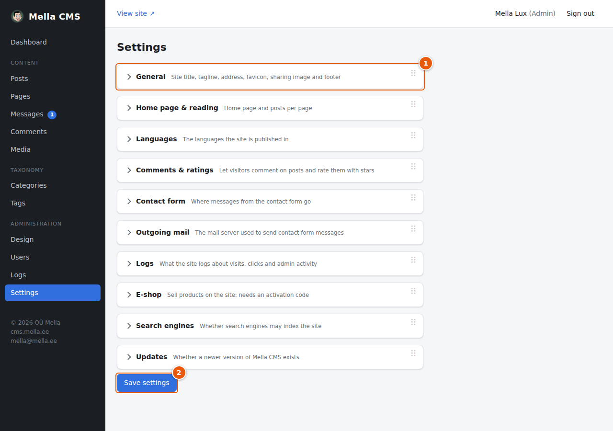Expand Home page & reading section

[129, 108]
